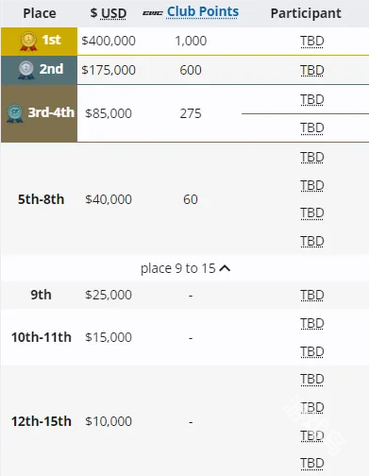Screen dimensions: 369x476
Task: Click the $85,000 prize for 3rd-4th
Action: [109, 113]
